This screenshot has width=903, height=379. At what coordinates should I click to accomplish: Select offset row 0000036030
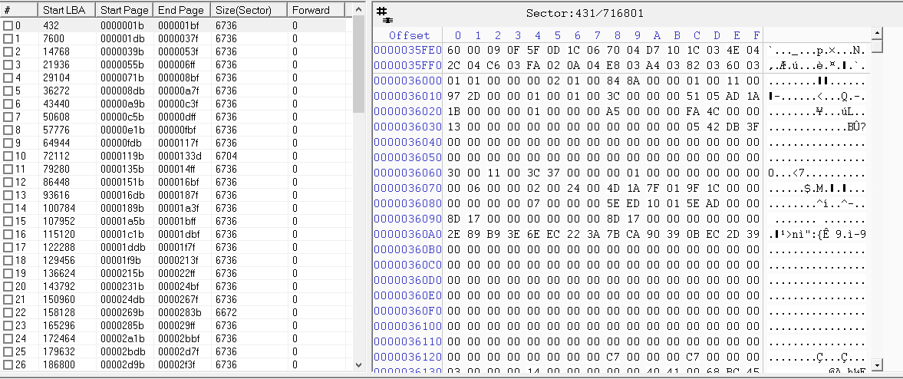click(x=407, y=127)
